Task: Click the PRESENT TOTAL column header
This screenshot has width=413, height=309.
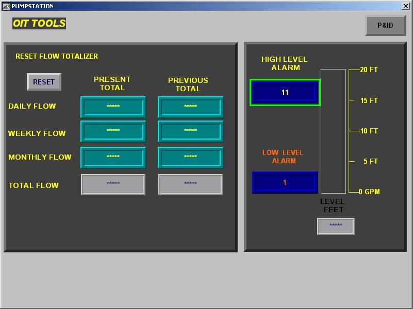Action: (112, 83)
